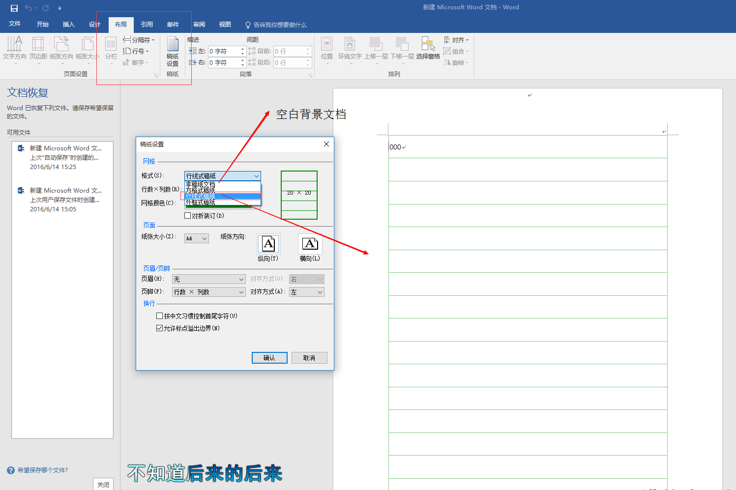Select 行线式稿纸 in the format list
The height and width of the screenshot is (490, 736).
pyautogui.click(x=222, y=196)
